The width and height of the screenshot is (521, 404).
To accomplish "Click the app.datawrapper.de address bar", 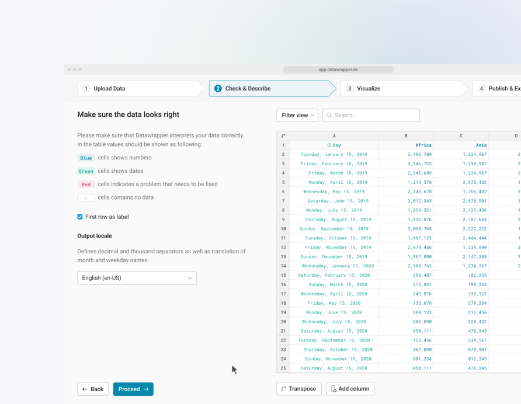I will coord(338,69).
